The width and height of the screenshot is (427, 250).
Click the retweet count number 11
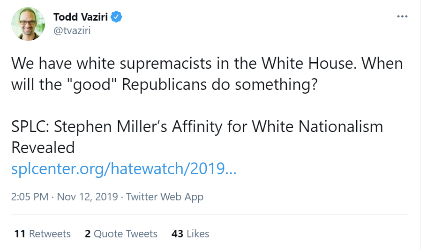coord(20,234)
